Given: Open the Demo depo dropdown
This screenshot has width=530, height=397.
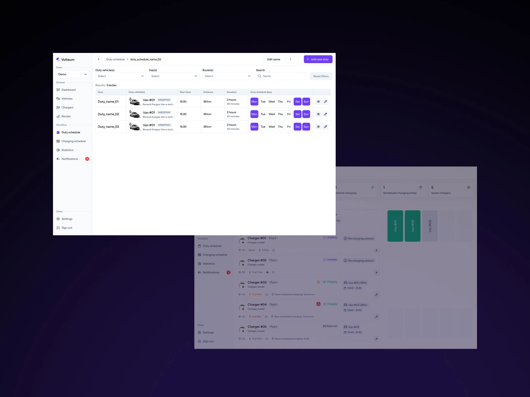Looking at the screenshot, I should [x=72, y=74].
